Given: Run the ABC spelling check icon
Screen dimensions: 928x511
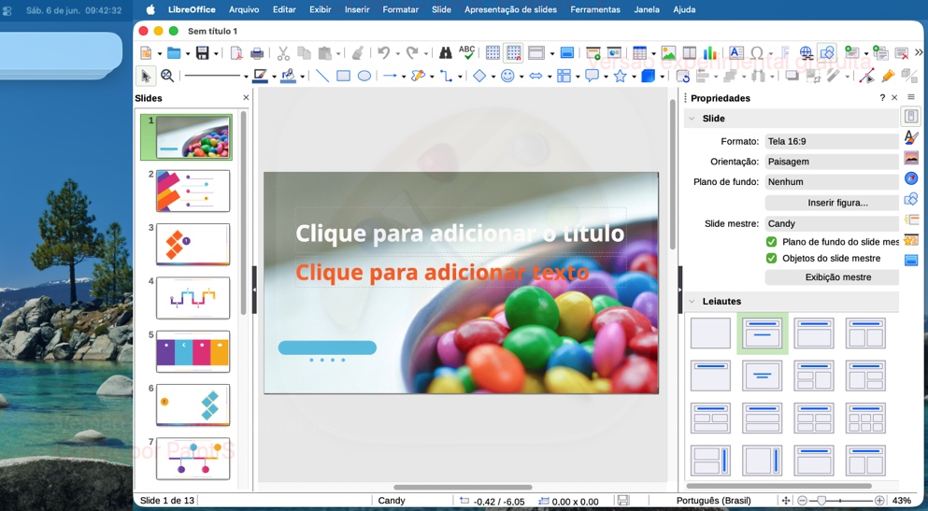Looking at the screenshot, I should click(467, 52).
